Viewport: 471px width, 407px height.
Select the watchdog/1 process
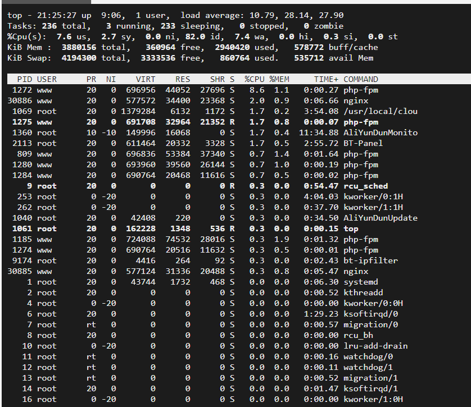pos(368,367)
